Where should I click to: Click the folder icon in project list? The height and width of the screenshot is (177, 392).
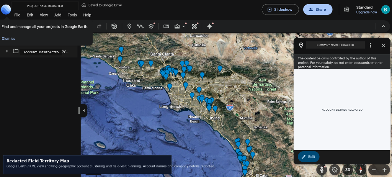pos(16,51)
